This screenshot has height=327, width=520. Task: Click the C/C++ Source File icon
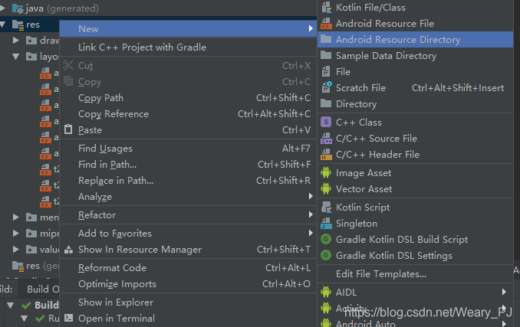[326, 139]
